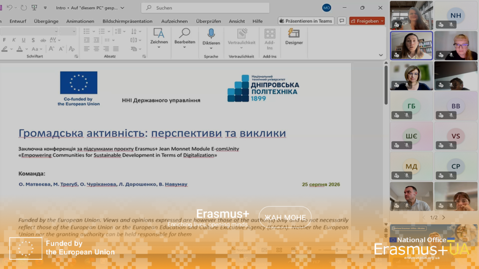Switch to the Bildschirmpräsentation tab
Viewport: 479px width, 269px height.
pos(127,21)
